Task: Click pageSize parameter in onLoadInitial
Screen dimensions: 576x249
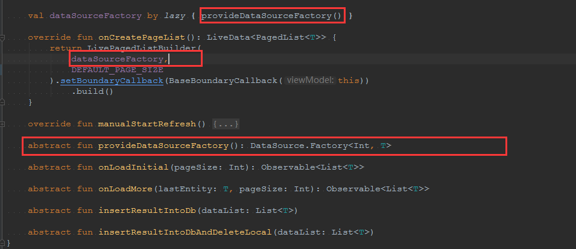Action: tap(195, 167)
